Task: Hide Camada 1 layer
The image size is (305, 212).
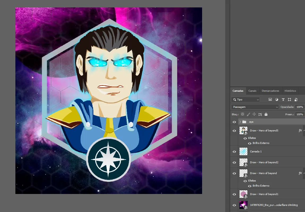Action: coord(234,152)
